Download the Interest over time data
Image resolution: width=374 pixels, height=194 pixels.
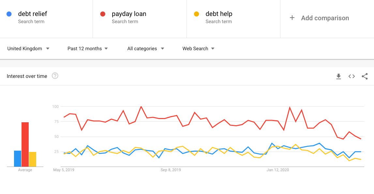pos(338,76)
